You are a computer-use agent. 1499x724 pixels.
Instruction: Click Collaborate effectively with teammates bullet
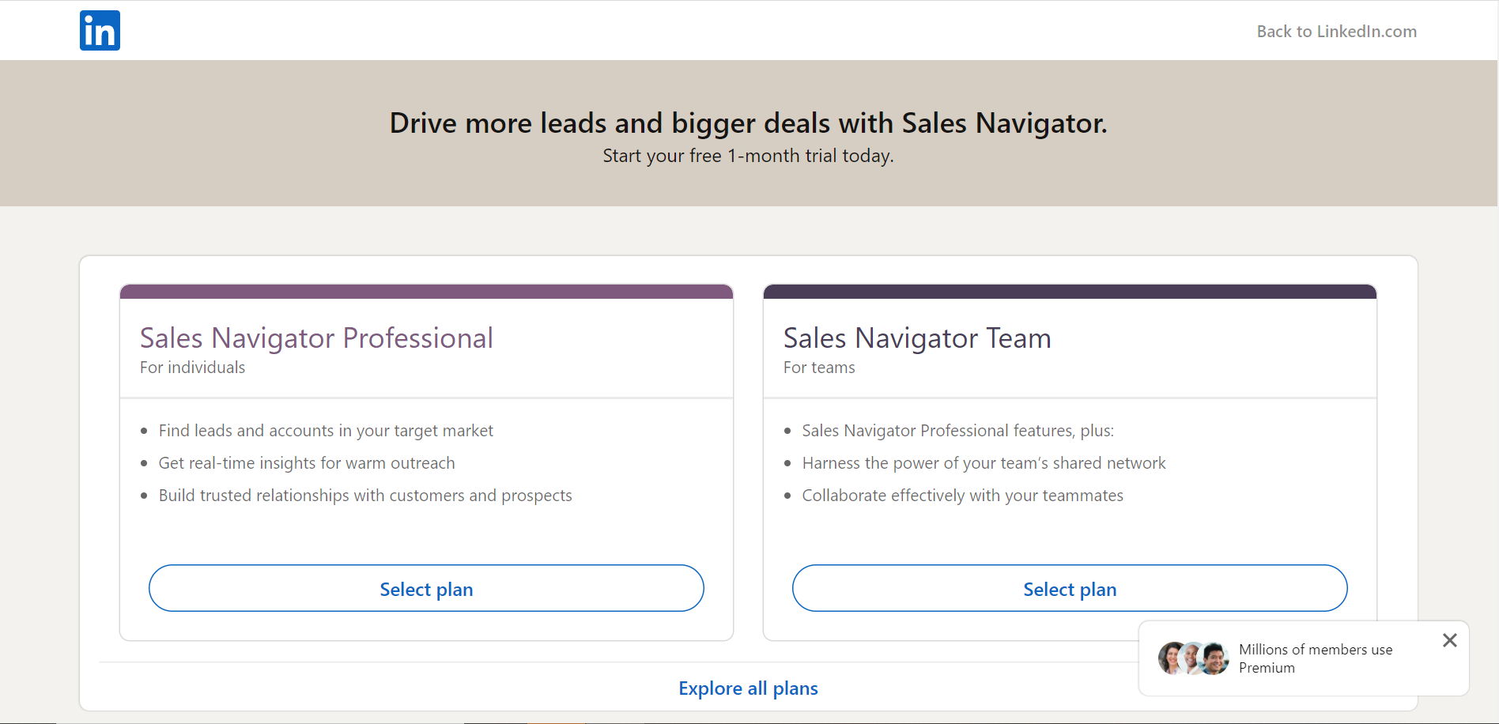point(962,496)
